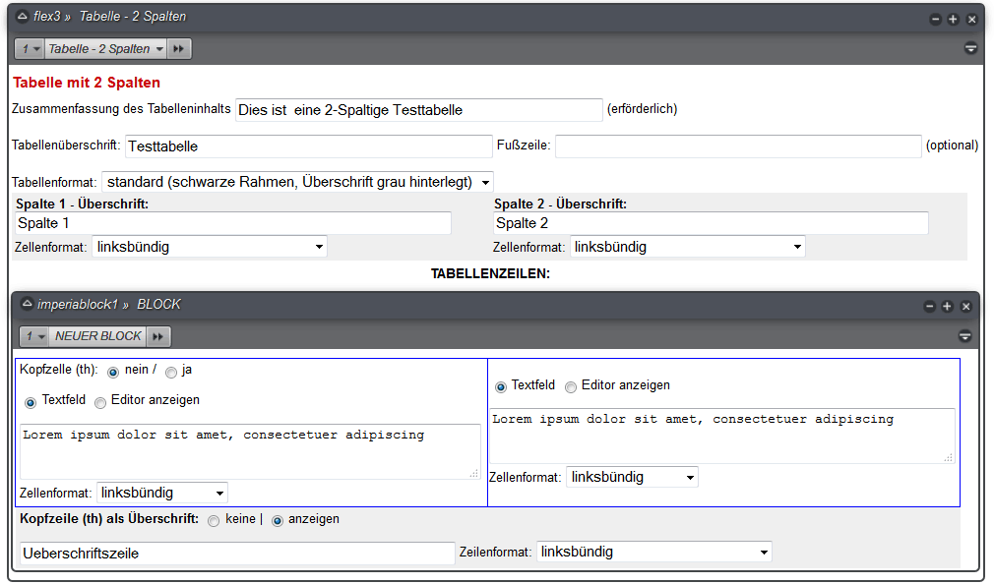Select Kopfzelle (th) 'ja' radio button
The image size is (994, 584).
(x=171, y=372)
